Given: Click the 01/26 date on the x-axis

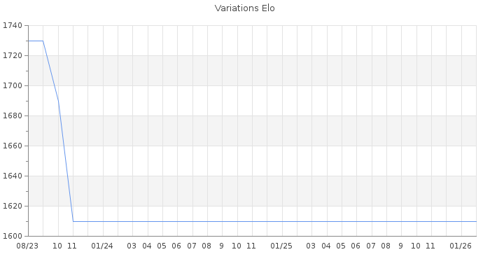Looking at the screenshot, I should coord(461,246).
